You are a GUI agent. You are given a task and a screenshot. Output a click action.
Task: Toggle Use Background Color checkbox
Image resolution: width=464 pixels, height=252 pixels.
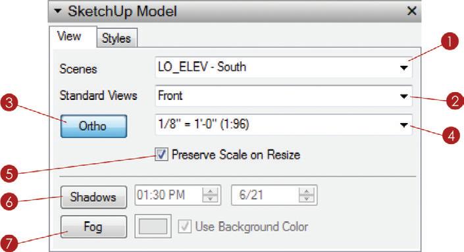(185, 226)
